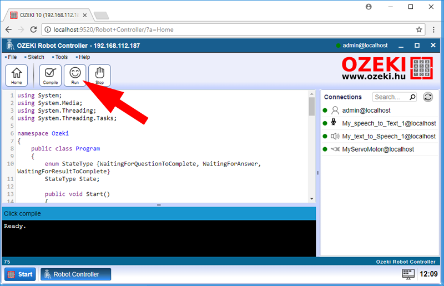Open the File menu

[x=12, y=57]
